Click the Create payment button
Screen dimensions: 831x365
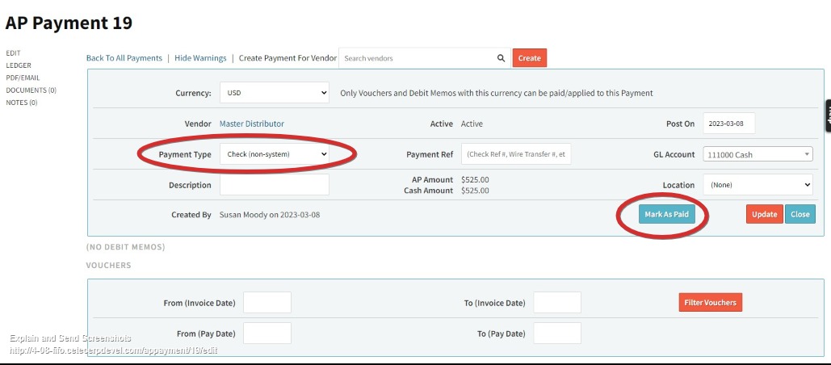(x=529, y=58)
